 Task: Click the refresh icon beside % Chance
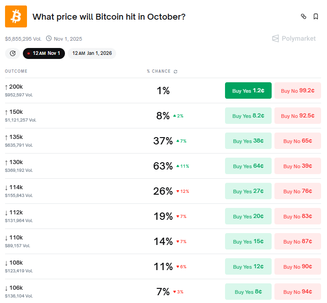[x=176, y=72]
